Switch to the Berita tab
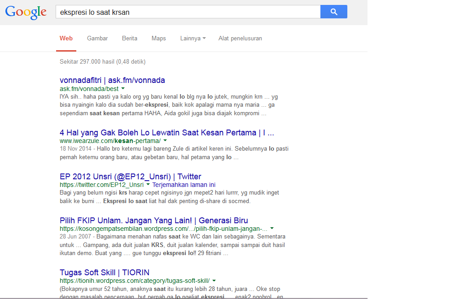This screenshot has height=299, width=451. [x=129, y=39]
